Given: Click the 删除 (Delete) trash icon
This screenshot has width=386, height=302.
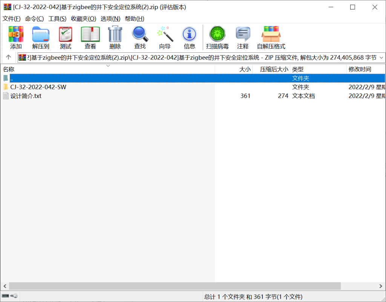Looking at the screenshot, I should tap(115, 36).
